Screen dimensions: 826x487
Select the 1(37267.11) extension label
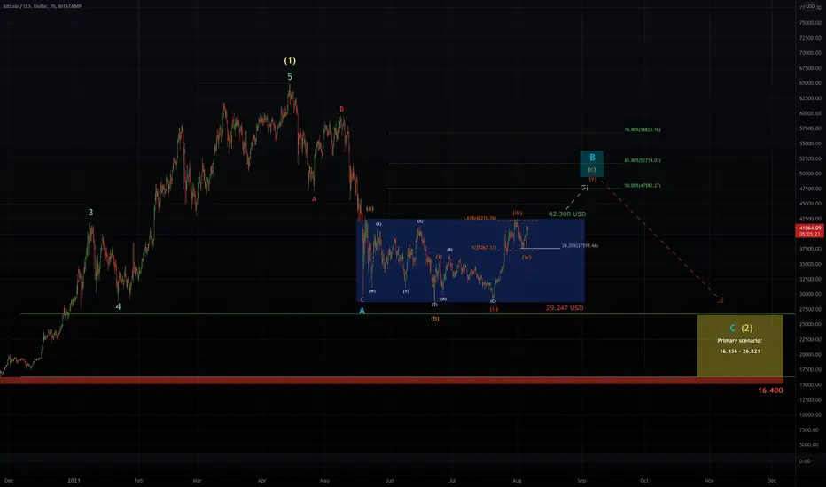(484, 247)
